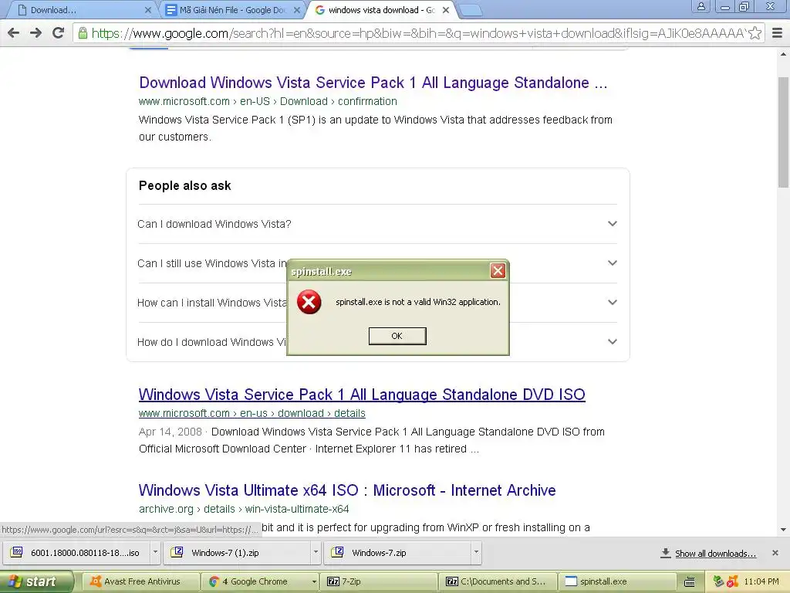Click the red error icon in the dialog
Viewport: 790px width, 593px height.
(309, 302)
